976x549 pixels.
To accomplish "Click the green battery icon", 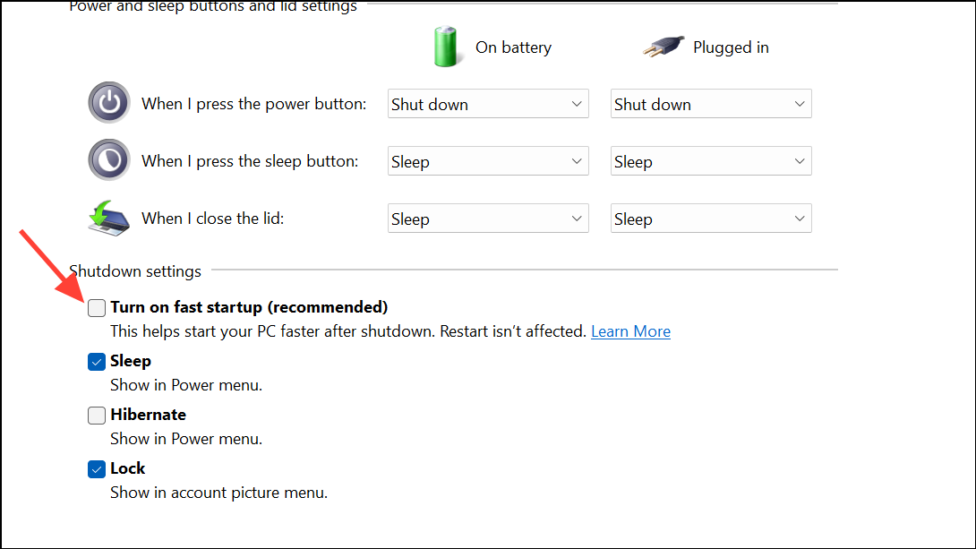I will pos(446,46).
